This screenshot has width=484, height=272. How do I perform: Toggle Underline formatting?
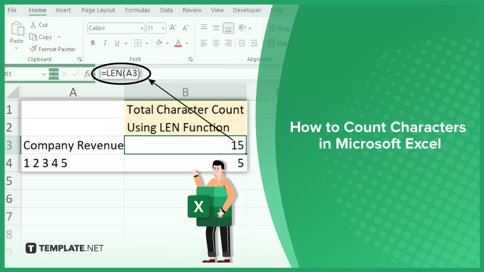[x=117, y=43]
